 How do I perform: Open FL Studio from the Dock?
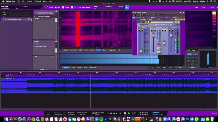click(119, 119)
